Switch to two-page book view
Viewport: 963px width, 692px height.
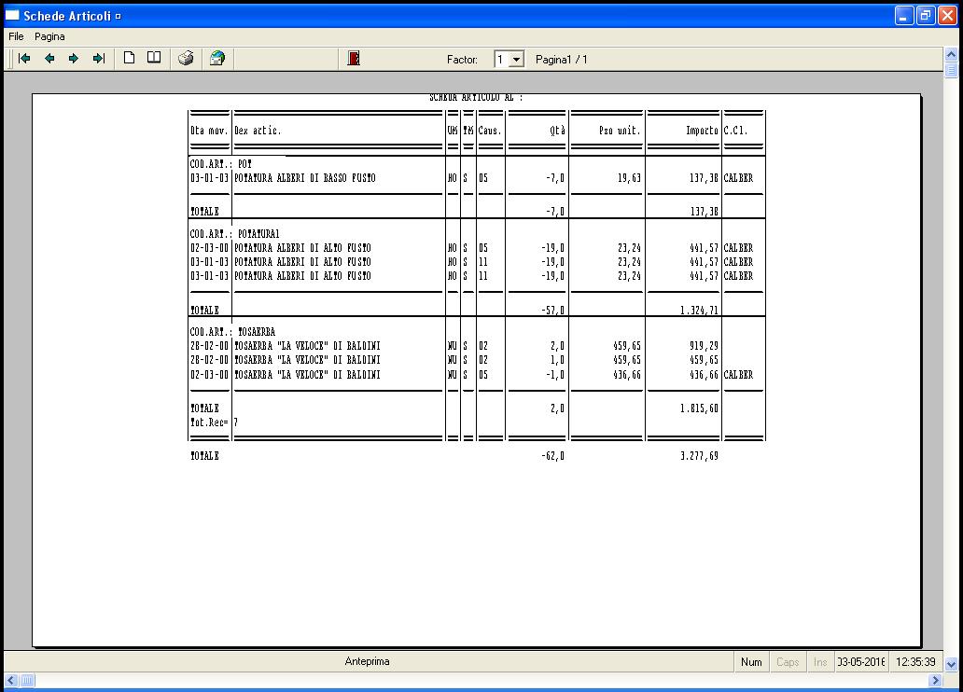click(154, 58)
